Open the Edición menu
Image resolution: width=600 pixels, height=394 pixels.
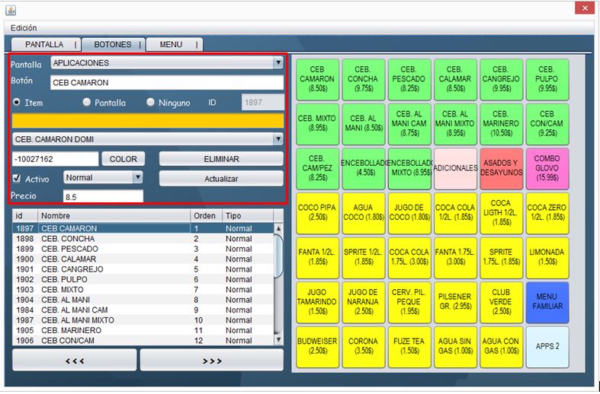(x=24, y=28)
